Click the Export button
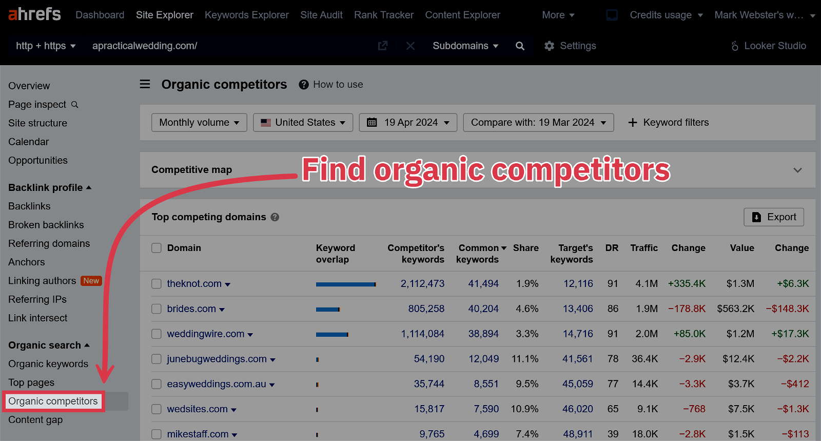 (x=774, y=217)
